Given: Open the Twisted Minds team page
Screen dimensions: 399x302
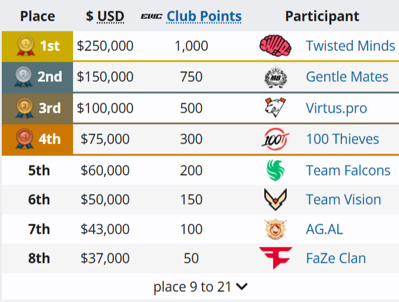Looking at the screenshot, I should tap(350, 46).
